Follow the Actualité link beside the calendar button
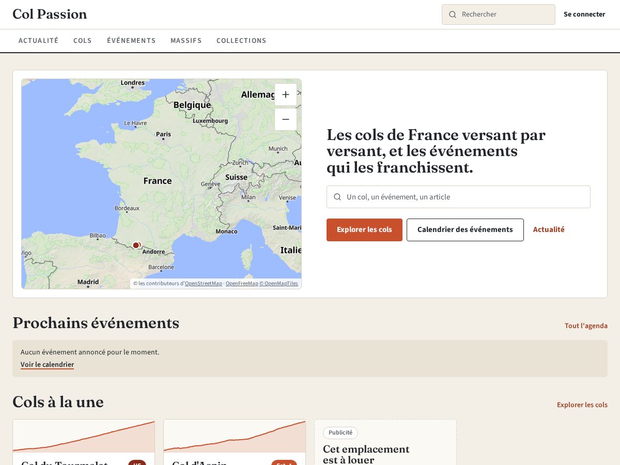 pyautogui.click(x=549, y=230)
